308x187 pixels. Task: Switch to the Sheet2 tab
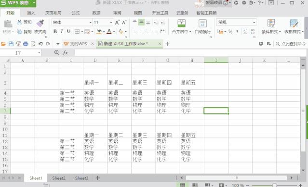59,178
